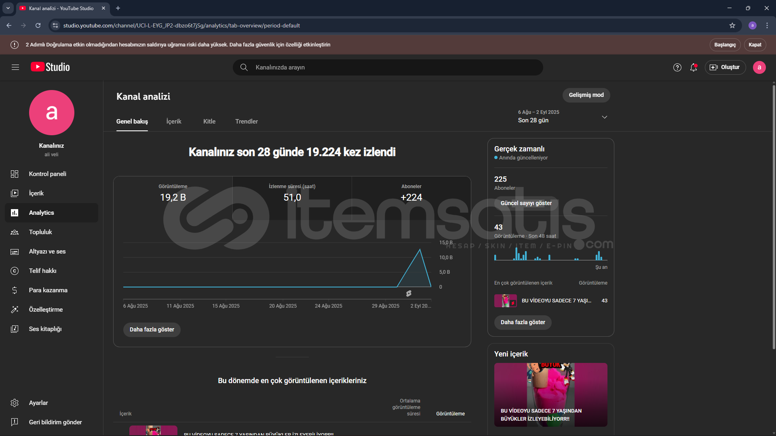Go to İçerik in sidebar
776x436 pixels.
52,193
